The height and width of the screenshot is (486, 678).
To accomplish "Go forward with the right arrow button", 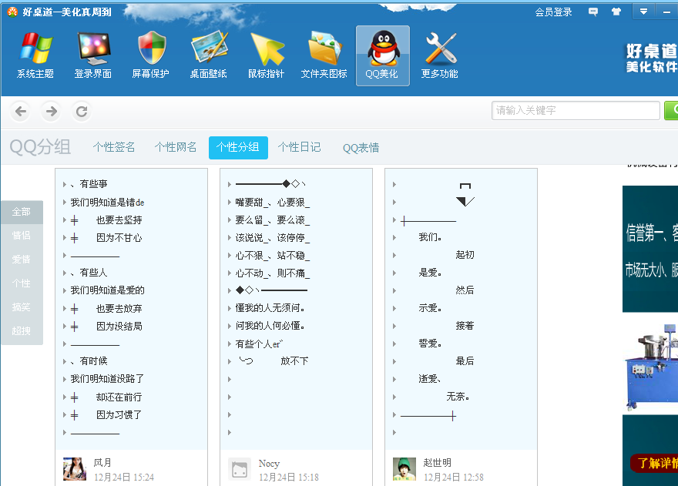I will tap(52, 112).
